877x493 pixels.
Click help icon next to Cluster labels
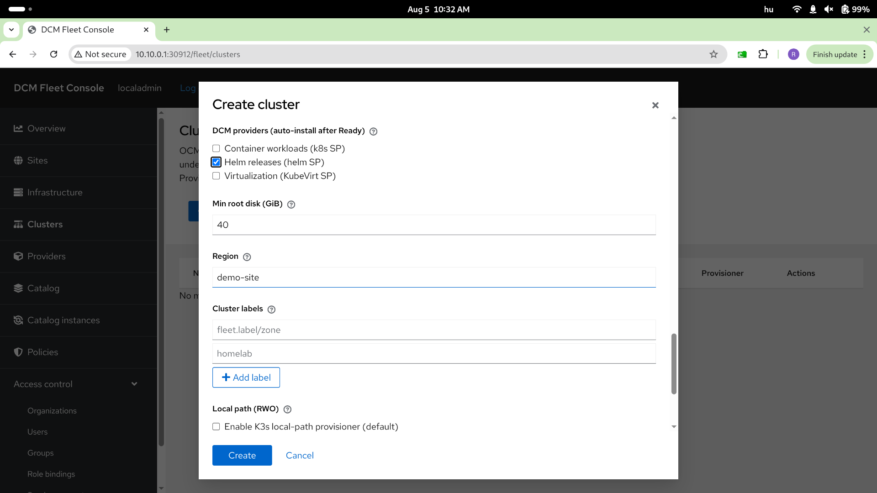271,309
